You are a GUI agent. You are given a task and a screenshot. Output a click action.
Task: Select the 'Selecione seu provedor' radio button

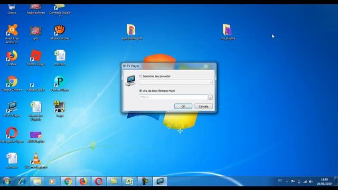click(140, 76)
